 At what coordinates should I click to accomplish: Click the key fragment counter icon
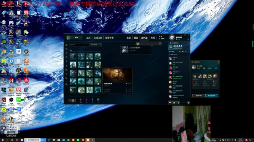point(92,99)
